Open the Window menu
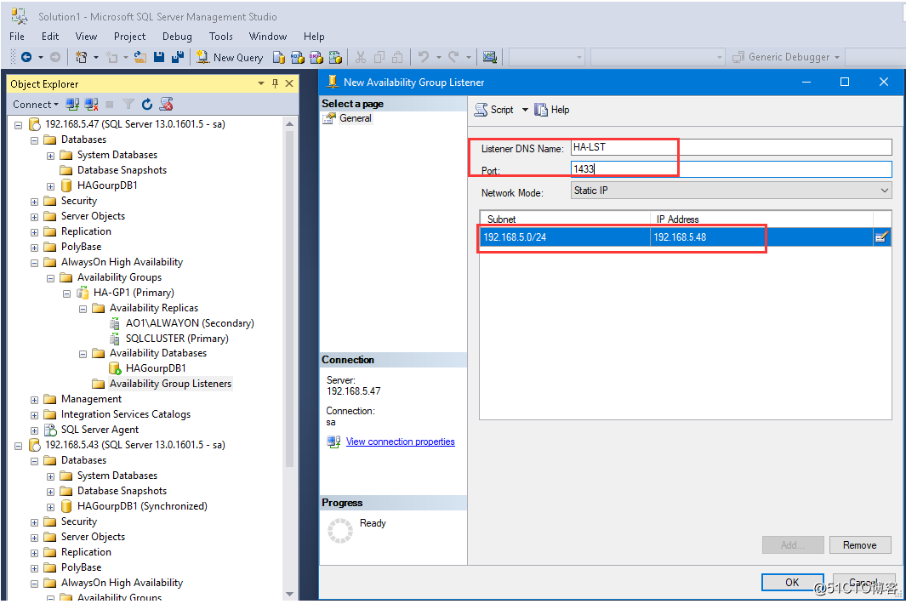Image resolution: width=906 pixels, height=604 pixels. pos(267,37)
